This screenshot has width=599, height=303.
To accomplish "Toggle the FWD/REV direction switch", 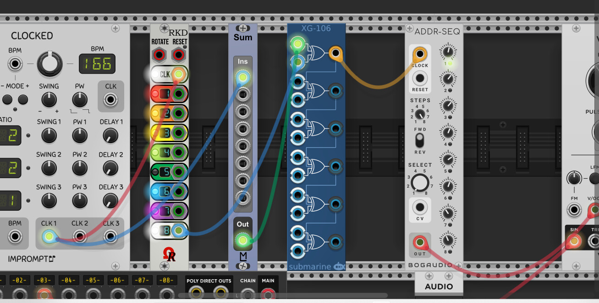I will click(420, 140).
